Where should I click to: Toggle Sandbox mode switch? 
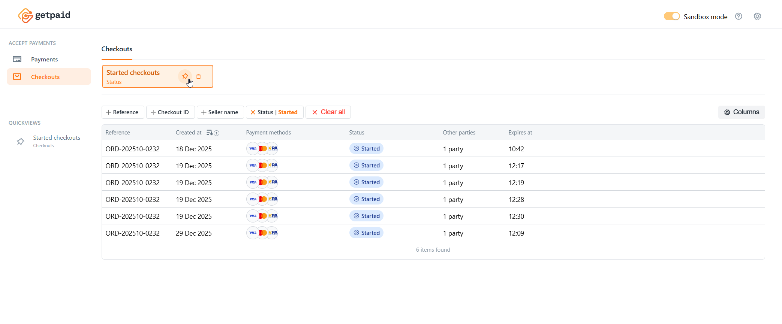[671, 16]
